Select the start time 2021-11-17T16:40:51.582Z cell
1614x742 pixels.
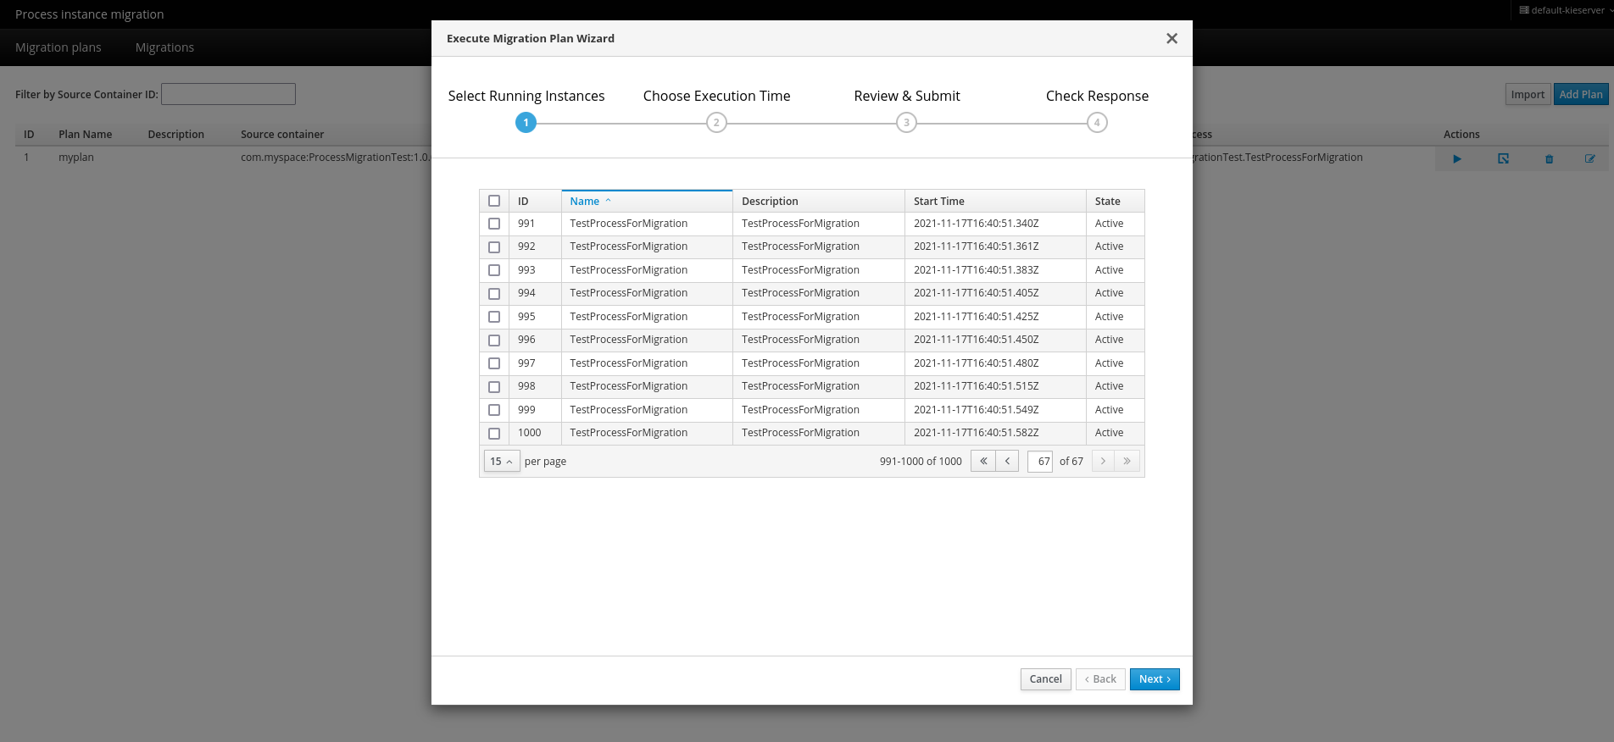(x=995, y=433)
